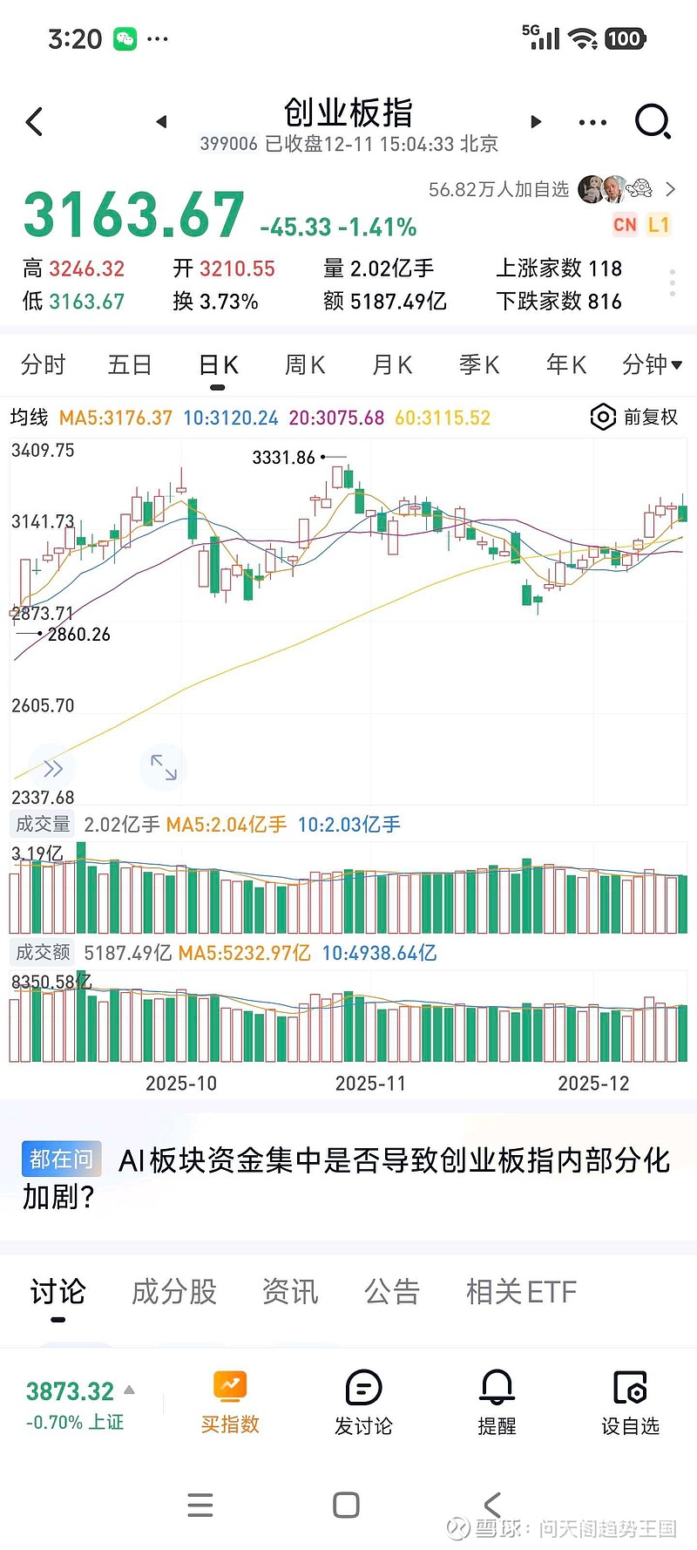Viewport: 697px width, 1550px height.
Task: Expand the 上证 index ticker arrow
Action: tap(130, 1390)
